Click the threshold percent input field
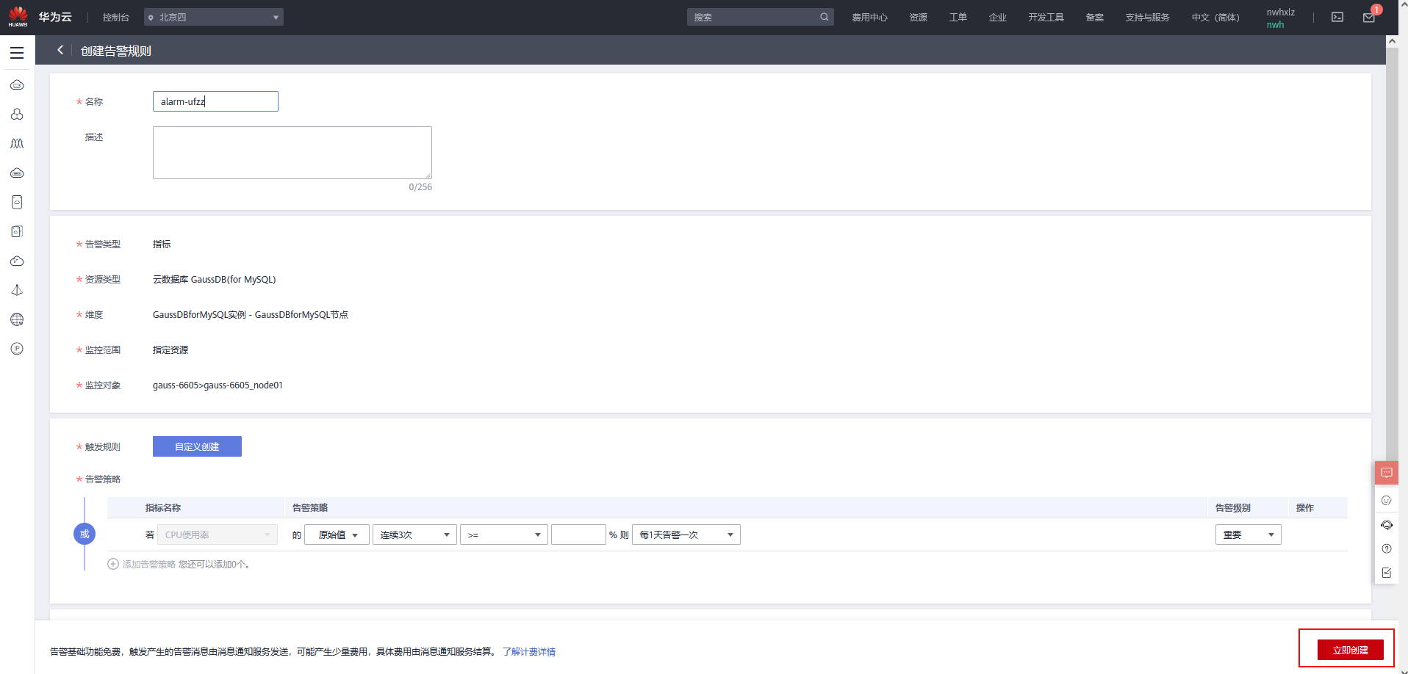The width and height of the screenshot is (1408, 674). click(578, 535)
